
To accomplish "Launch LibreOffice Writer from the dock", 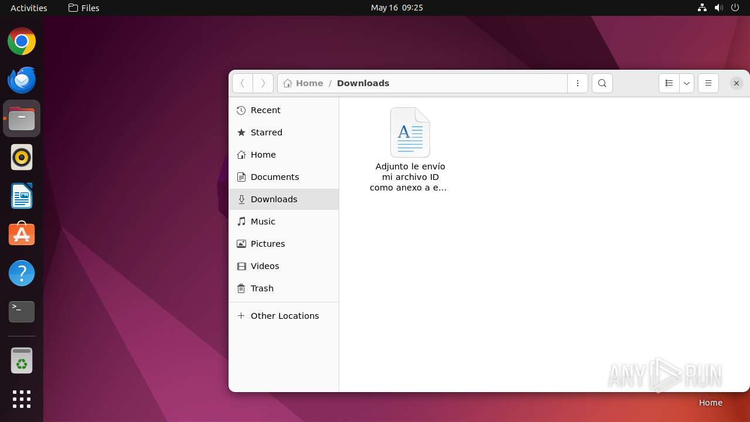I will [x=22, y=196].
